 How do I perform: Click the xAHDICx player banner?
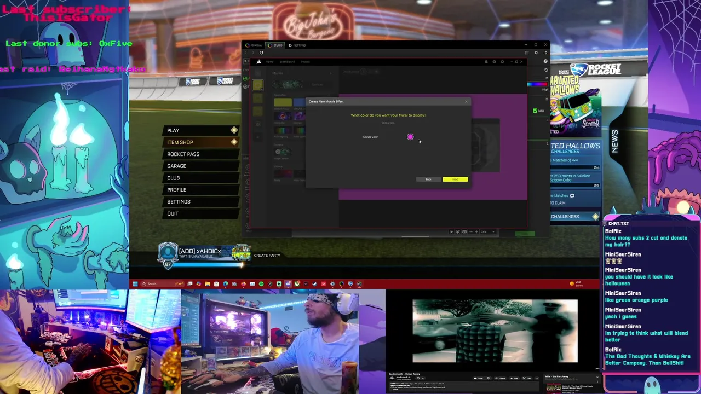(204, 253)
